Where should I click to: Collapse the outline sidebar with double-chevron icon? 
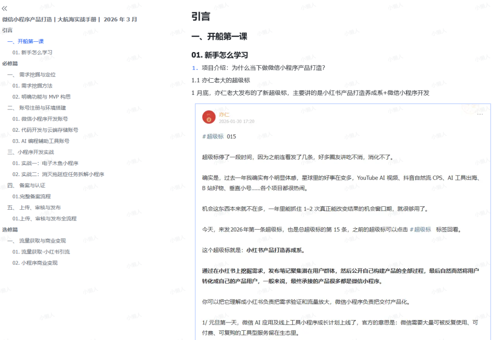pos(4,9)
